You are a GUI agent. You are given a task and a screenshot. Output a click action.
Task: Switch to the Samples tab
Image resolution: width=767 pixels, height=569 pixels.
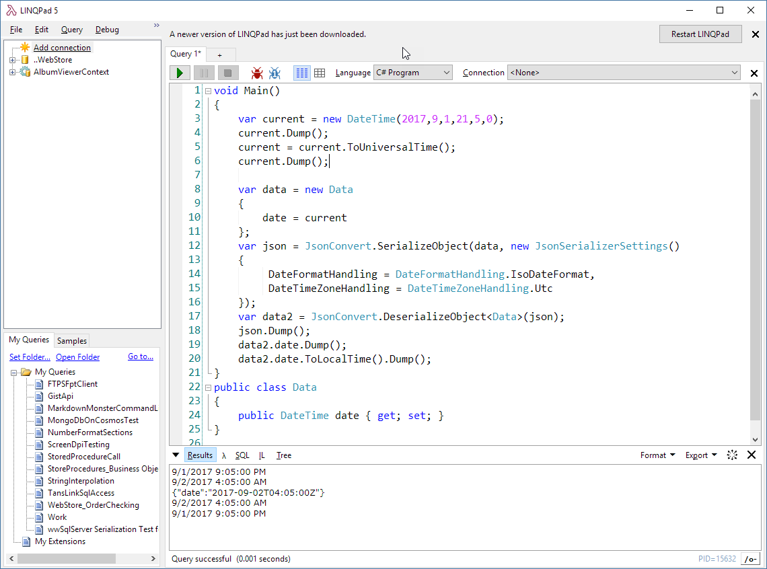click(71, 340)
